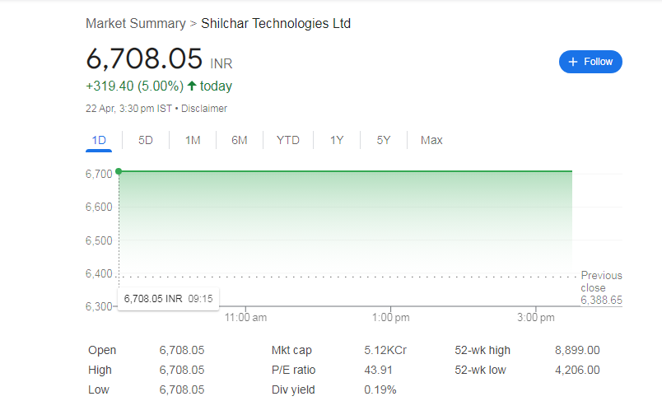Show the 1Y chart range
This screenshot has height=415, width=662.
[337, 140]
